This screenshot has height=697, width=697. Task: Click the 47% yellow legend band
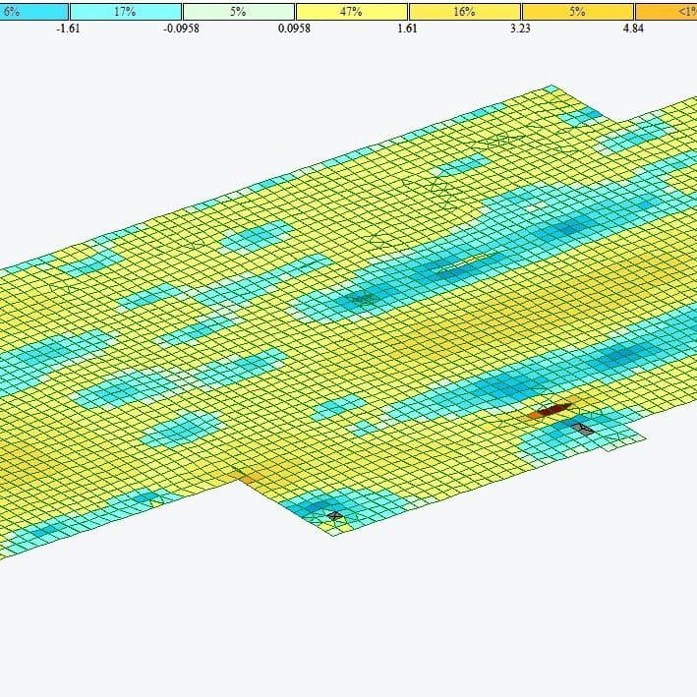(352, 12)
